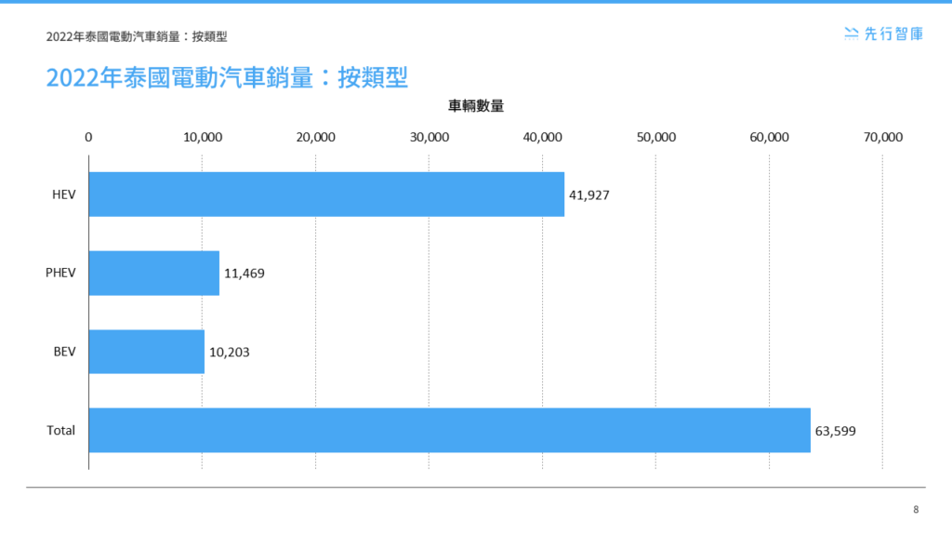Viewport: 952px width, 536px height.
Task: Click the 50,000 axis tick label
Action: click(656, 138)
